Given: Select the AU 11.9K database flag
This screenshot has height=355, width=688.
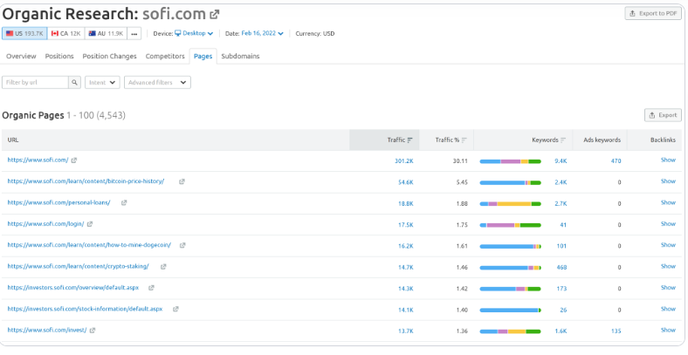Looking at the screenshot, I should [106, 33].
